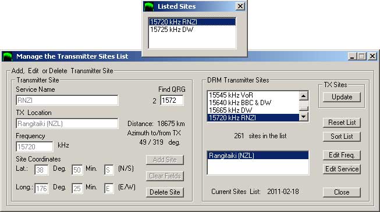Click the DRM sites list scroll-up arrow
The width and height of the screenshot is (380, 212).
point(304,96)
